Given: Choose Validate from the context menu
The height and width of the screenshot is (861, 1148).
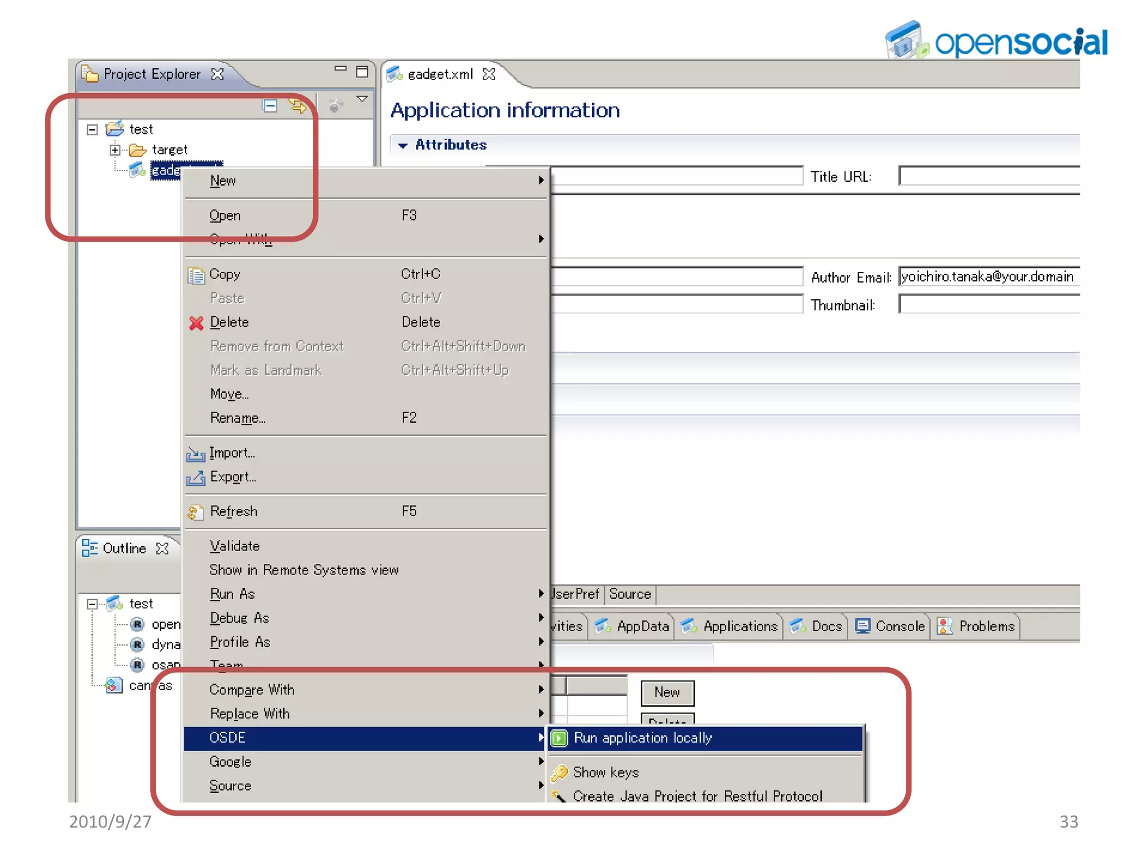Looking at the screenshot, I should tap(235, 546).
